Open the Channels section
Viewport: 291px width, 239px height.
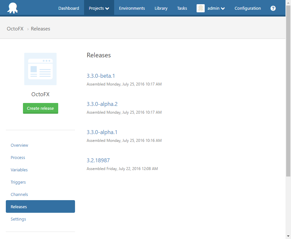pyautogui.click(x=19, y=194)
